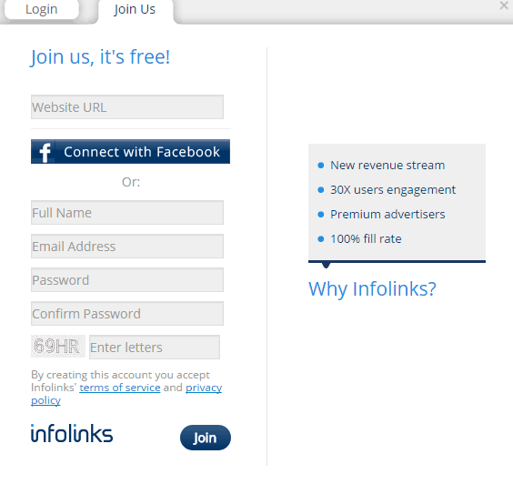Submit the form with Join button
The height and width of the screenshot is (484, 513).
coord(206,438)
